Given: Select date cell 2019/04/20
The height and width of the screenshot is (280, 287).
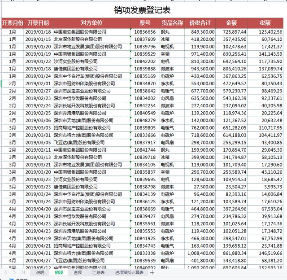Looking at the screenshot, I should [x=38, y=209].
